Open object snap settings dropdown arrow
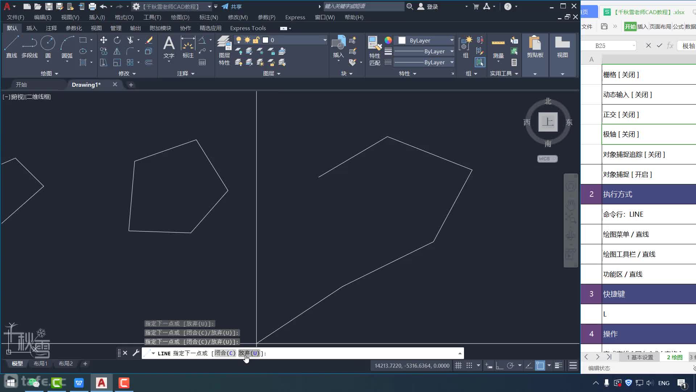 [x=549, y=366]
